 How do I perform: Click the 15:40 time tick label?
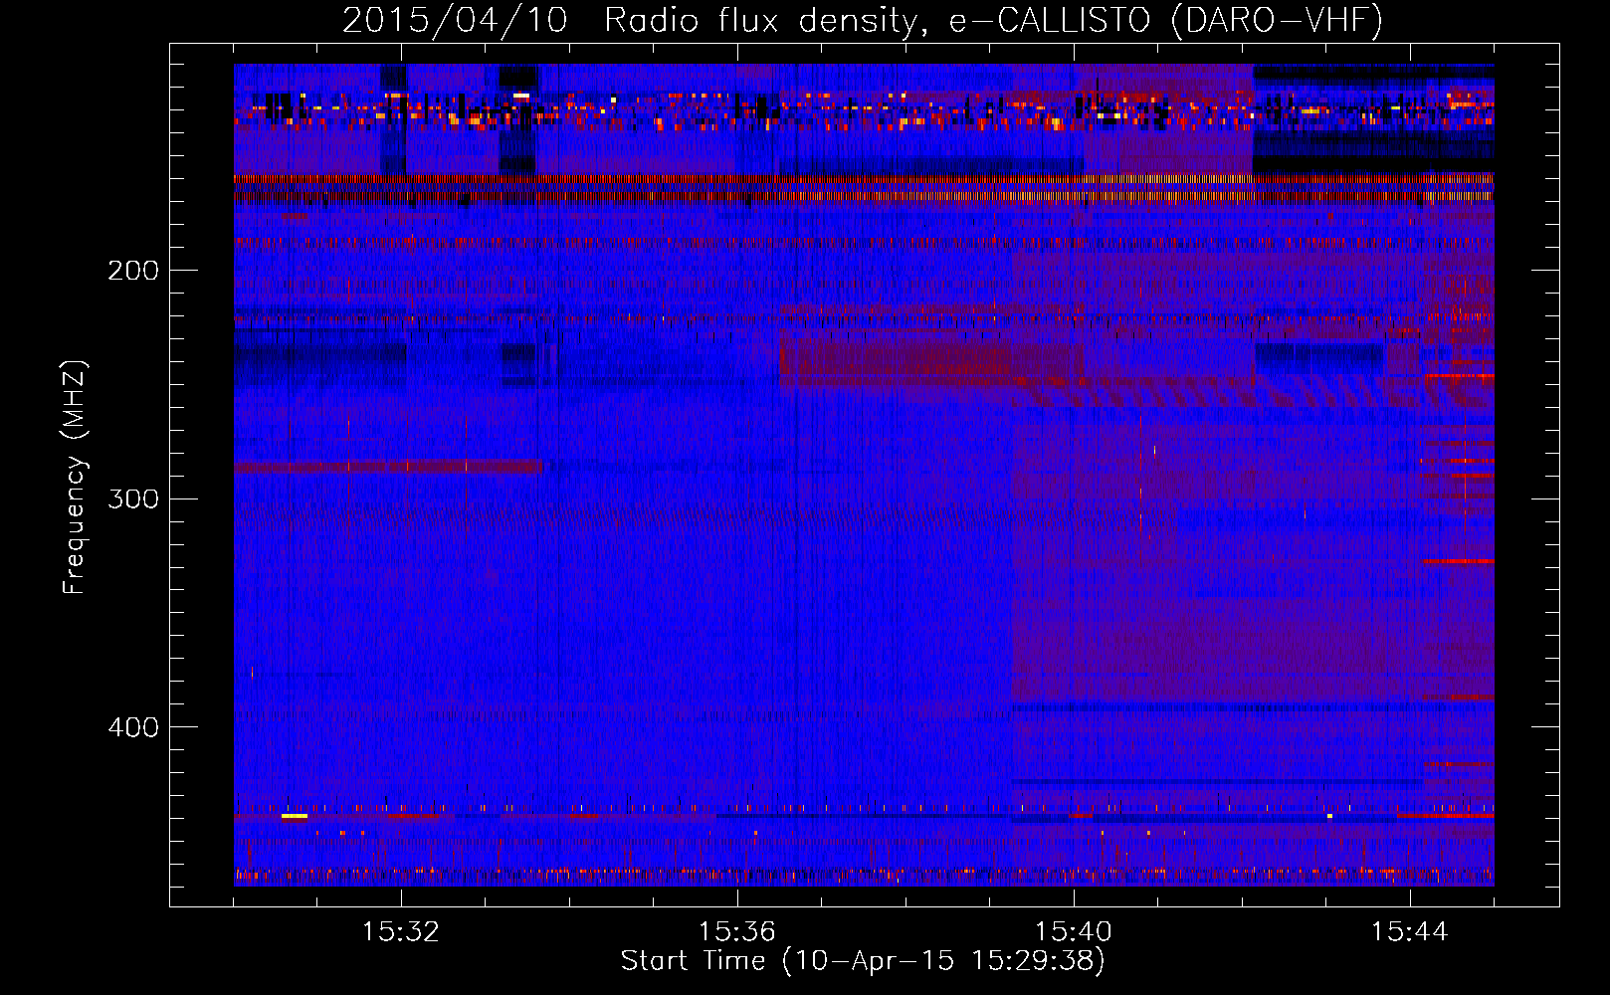tap(1074, 932)
